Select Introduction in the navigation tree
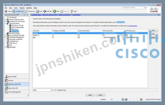Screen dimensions: 165x105 pos(13,17)
